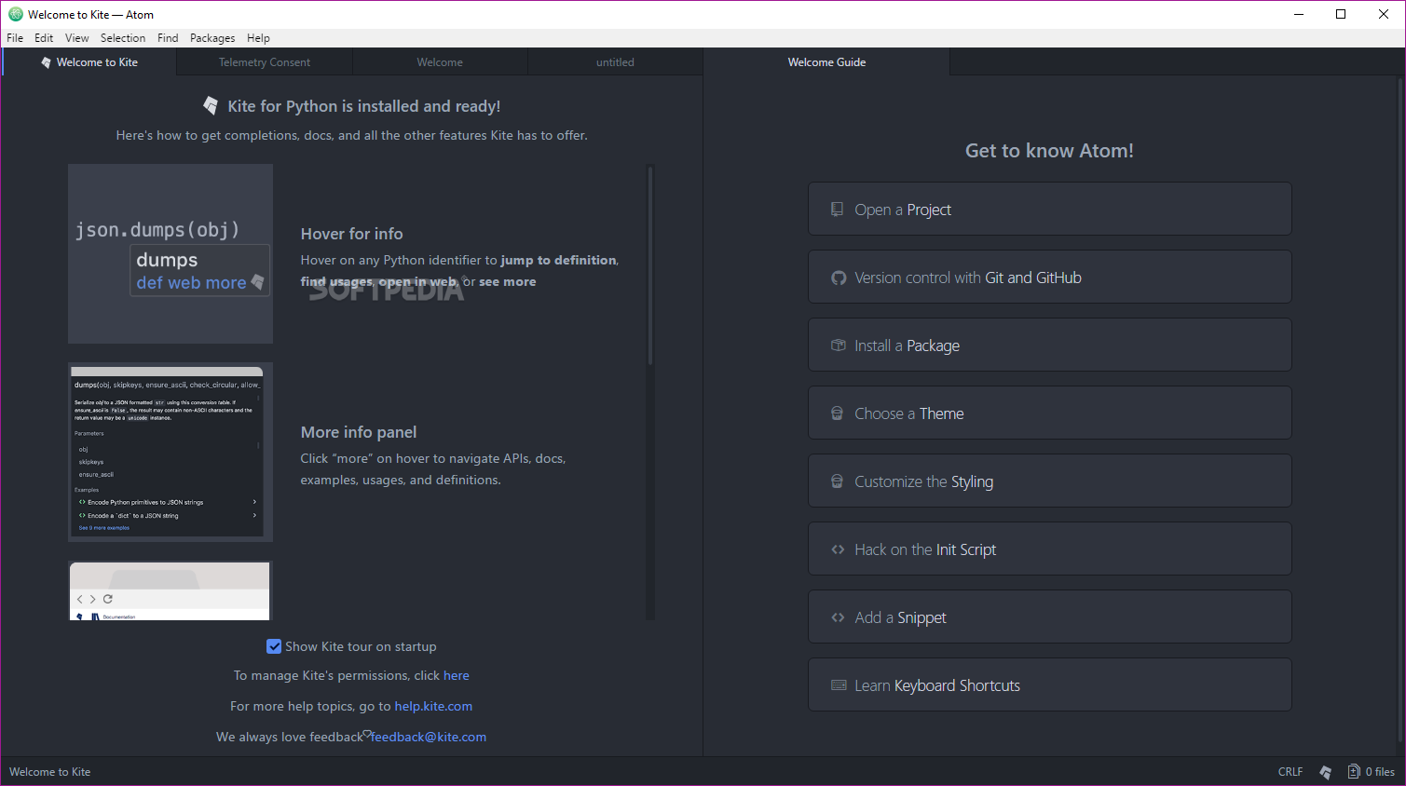Viewport: 1406px width, 786px height.
Task: Click the 'Get to know Atom!' heading
Action: click(1049, 151)
